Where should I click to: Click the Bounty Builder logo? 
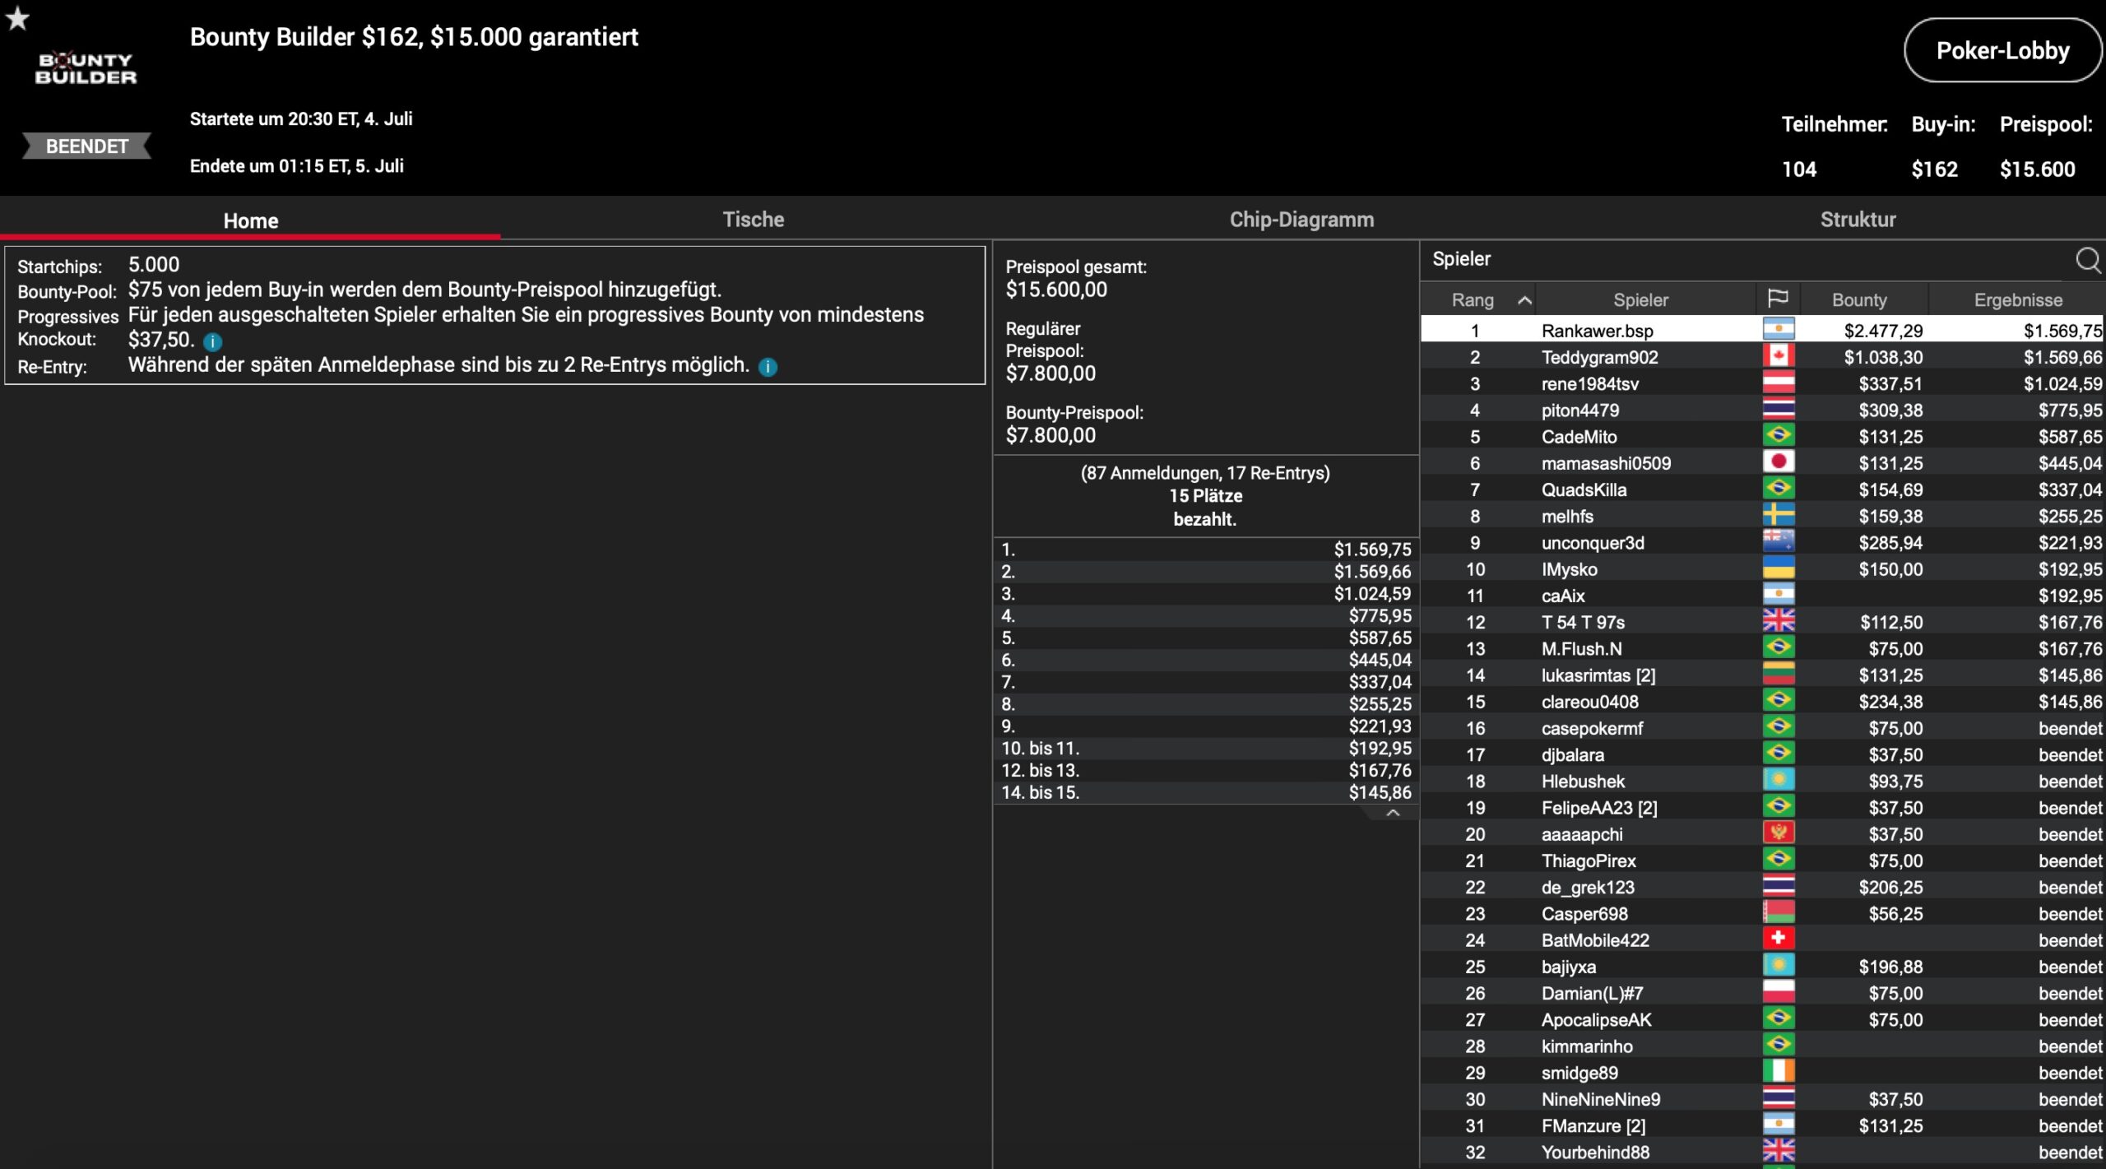[86, 68]
